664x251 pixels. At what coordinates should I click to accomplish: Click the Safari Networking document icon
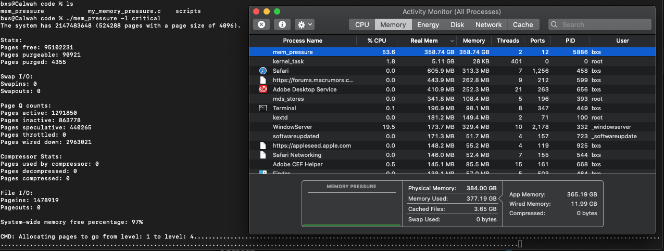tap(263, 155)
